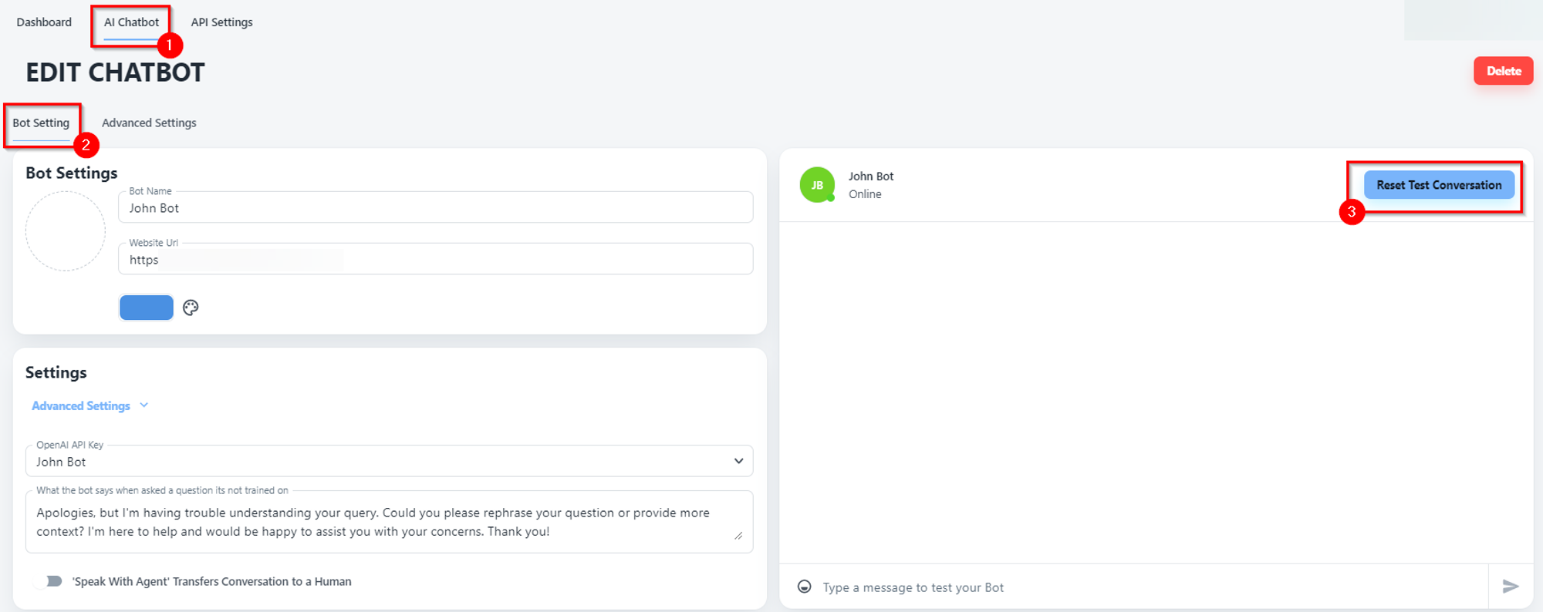Expand the Advanced Settings chevron

point(144,405)
